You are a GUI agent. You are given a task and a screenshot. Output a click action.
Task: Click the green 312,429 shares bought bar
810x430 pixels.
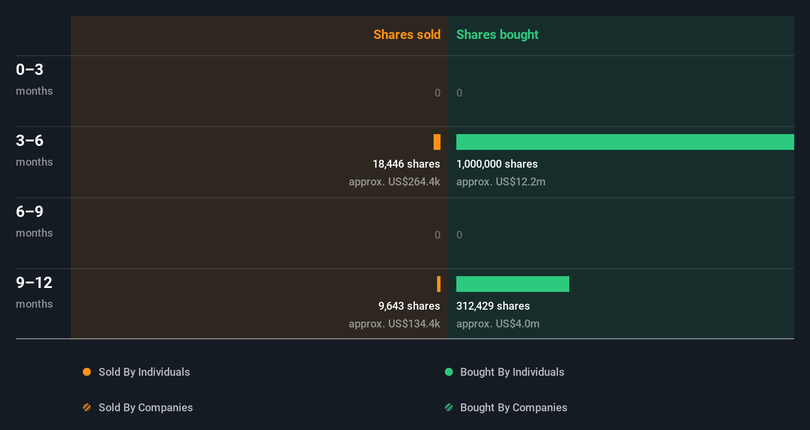(513, 284)
